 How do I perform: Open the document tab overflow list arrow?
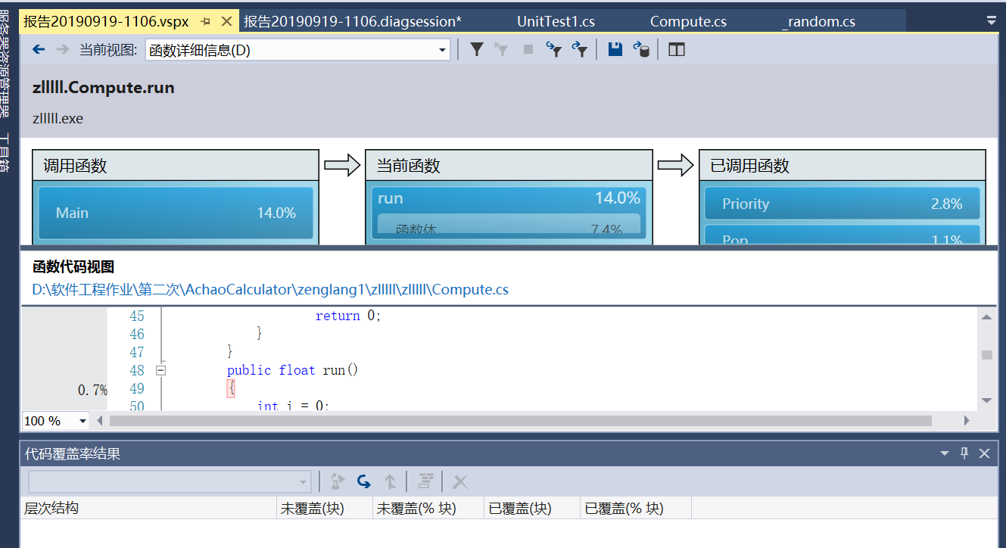tap(992, 22)
